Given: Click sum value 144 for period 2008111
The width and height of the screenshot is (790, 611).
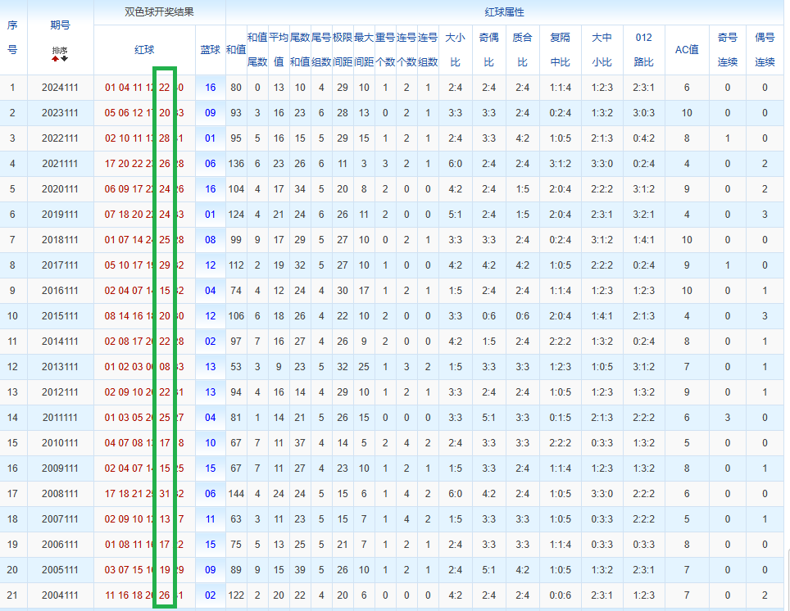Looking at the screenshot, I should 236,494.
